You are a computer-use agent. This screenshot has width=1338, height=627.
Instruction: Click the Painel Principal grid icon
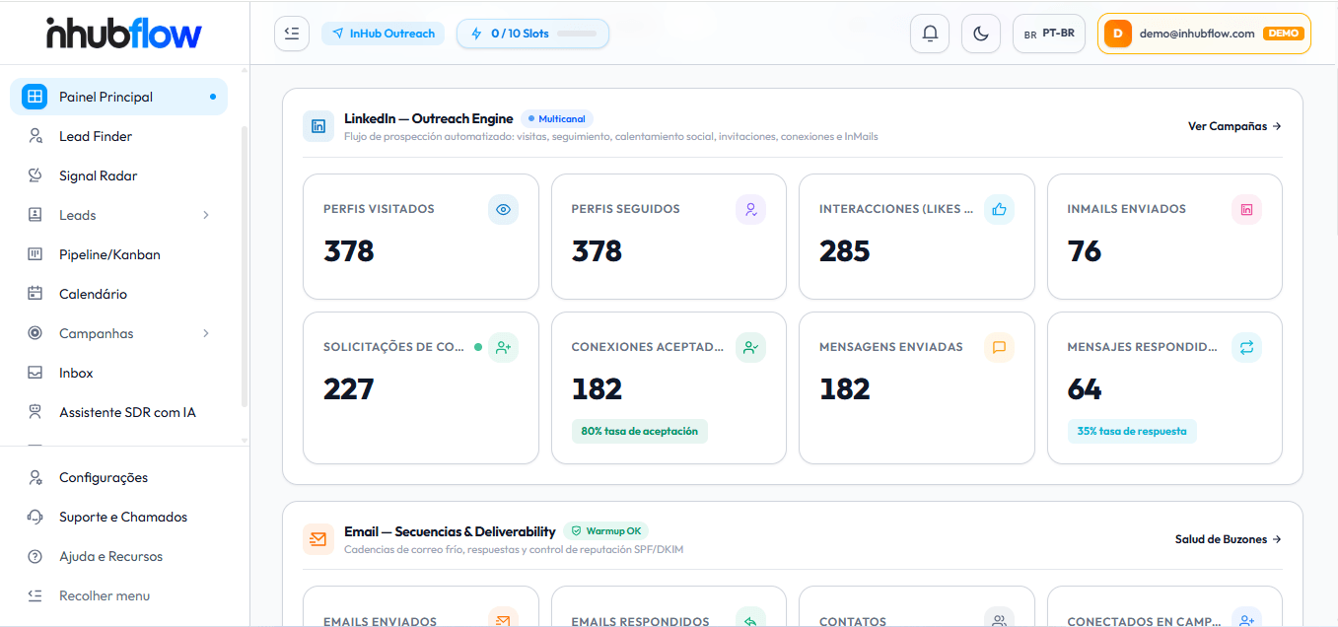tap(35, 97)
